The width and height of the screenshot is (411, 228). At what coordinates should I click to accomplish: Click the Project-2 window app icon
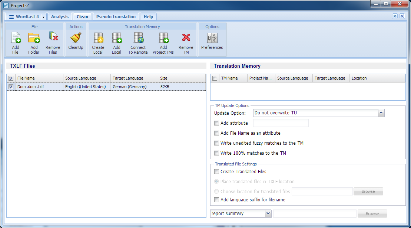6,5
